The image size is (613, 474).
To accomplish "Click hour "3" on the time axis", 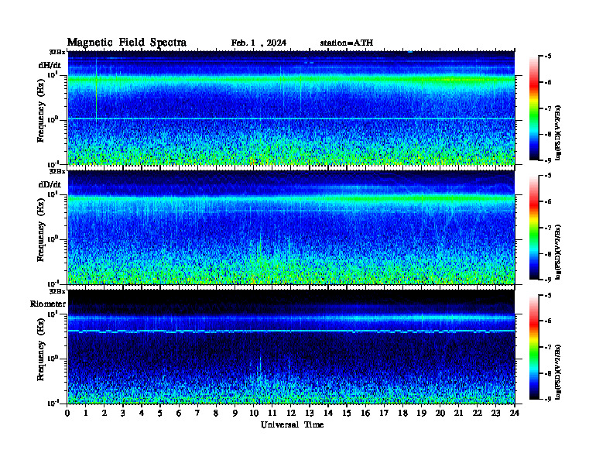I will coord(123,413).
